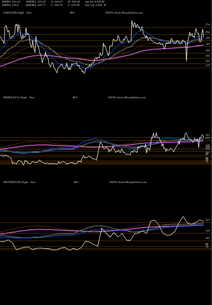Click the 132 price level on the daily axis
212x305 pixels.
coord(207,56)
